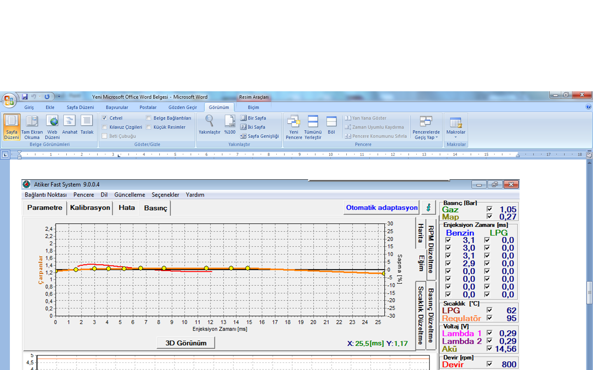Open the Sayfa Düzeni ribbon tab
This screenshot has width=593, height=370.
pos(80,107)
